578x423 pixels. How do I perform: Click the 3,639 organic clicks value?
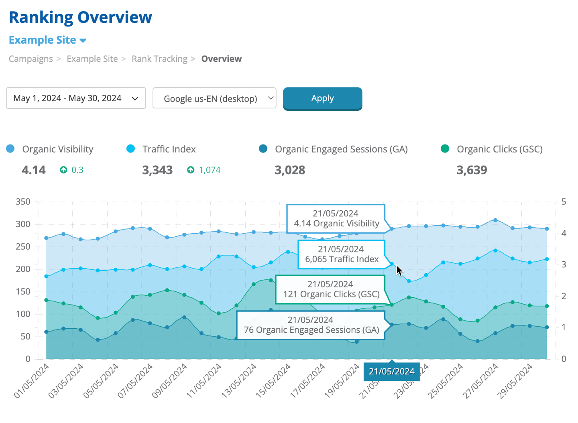(472, 170)
